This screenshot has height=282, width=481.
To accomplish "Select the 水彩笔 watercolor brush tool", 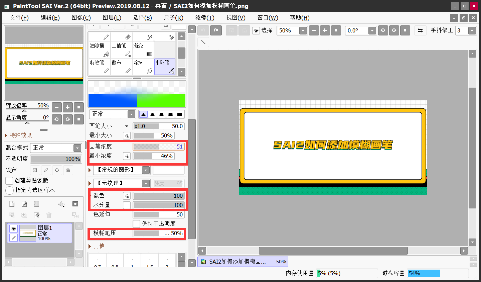I will pos(165,67).
